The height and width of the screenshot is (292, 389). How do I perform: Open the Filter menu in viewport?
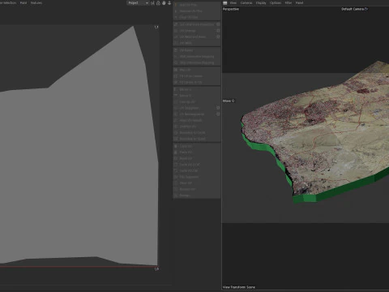tap(289, 3)
